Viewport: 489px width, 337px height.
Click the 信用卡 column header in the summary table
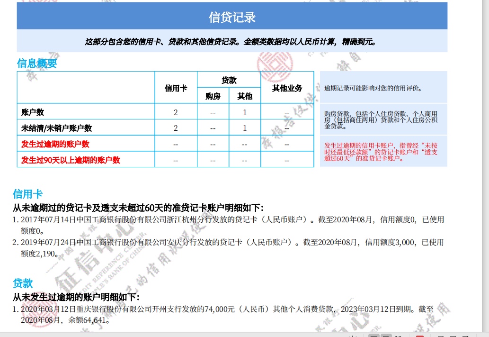click(176, 88)
